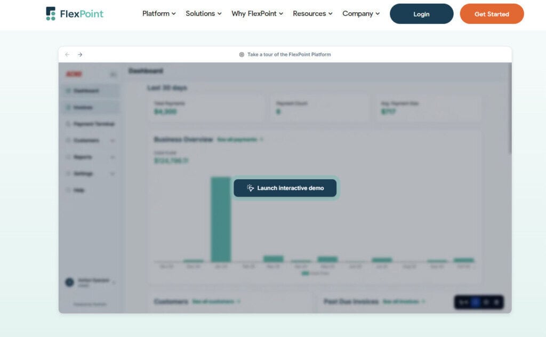546x337 pixels.
Task: Open Payment Terminal in the sidebar
Action: [x=93, y=124]
